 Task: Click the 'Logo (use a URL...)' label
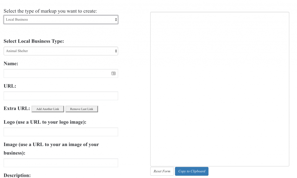(45, 122)
